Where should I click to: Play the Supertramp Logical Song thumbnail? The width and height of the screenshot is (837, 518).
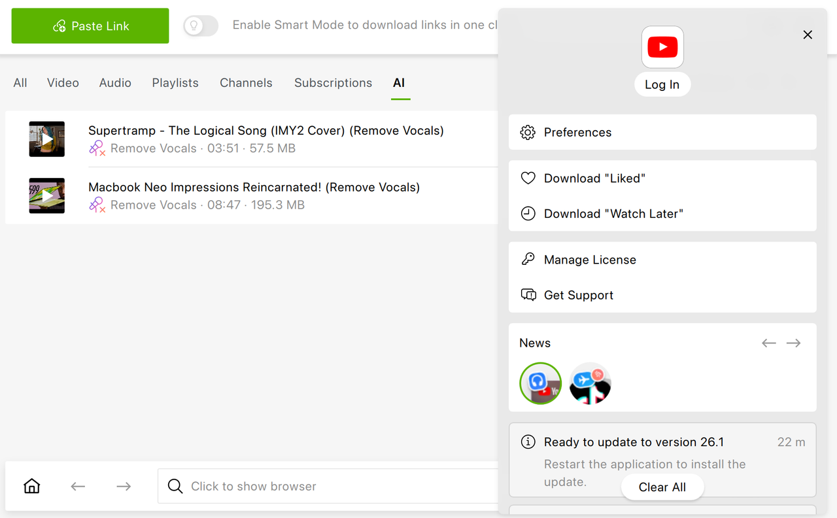tap(47, 139)
